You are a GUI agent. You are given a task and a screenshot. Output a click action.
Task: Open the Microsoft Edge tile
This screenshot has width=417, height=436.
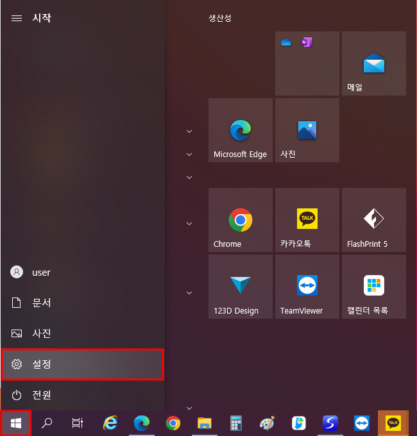[241, 130]
